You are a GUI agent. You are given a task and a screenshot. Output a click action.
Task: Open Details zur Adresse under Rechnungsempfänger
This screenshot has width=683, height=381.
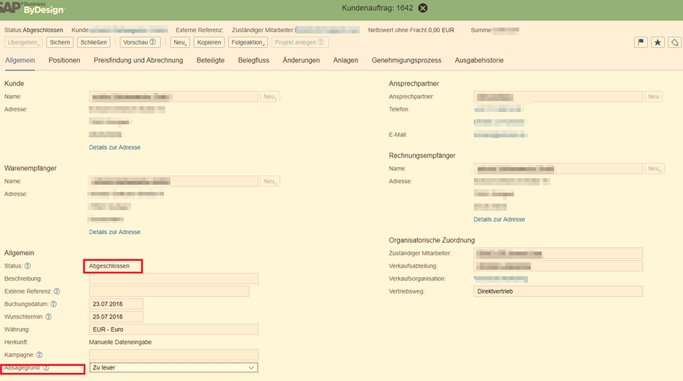[500, 220]
